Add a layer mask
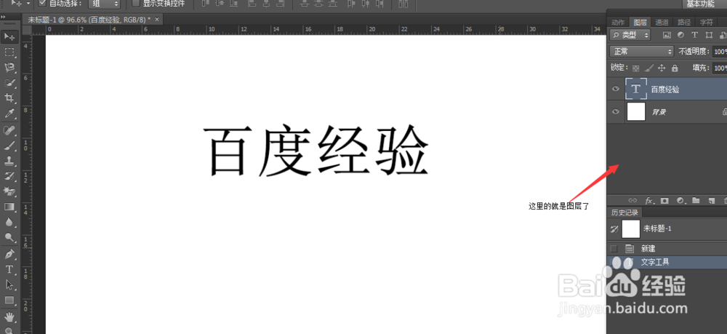 click(x=664, y=201)
